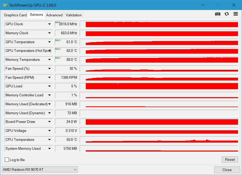Switch to the Graphics Card tab
Image resolution: width=242 pixels, height=175 pixels.
(15, 15)
